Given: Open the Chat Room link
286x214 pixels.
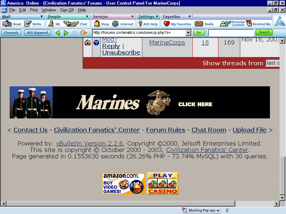Looking at the screenshot, I should point(209,130).
